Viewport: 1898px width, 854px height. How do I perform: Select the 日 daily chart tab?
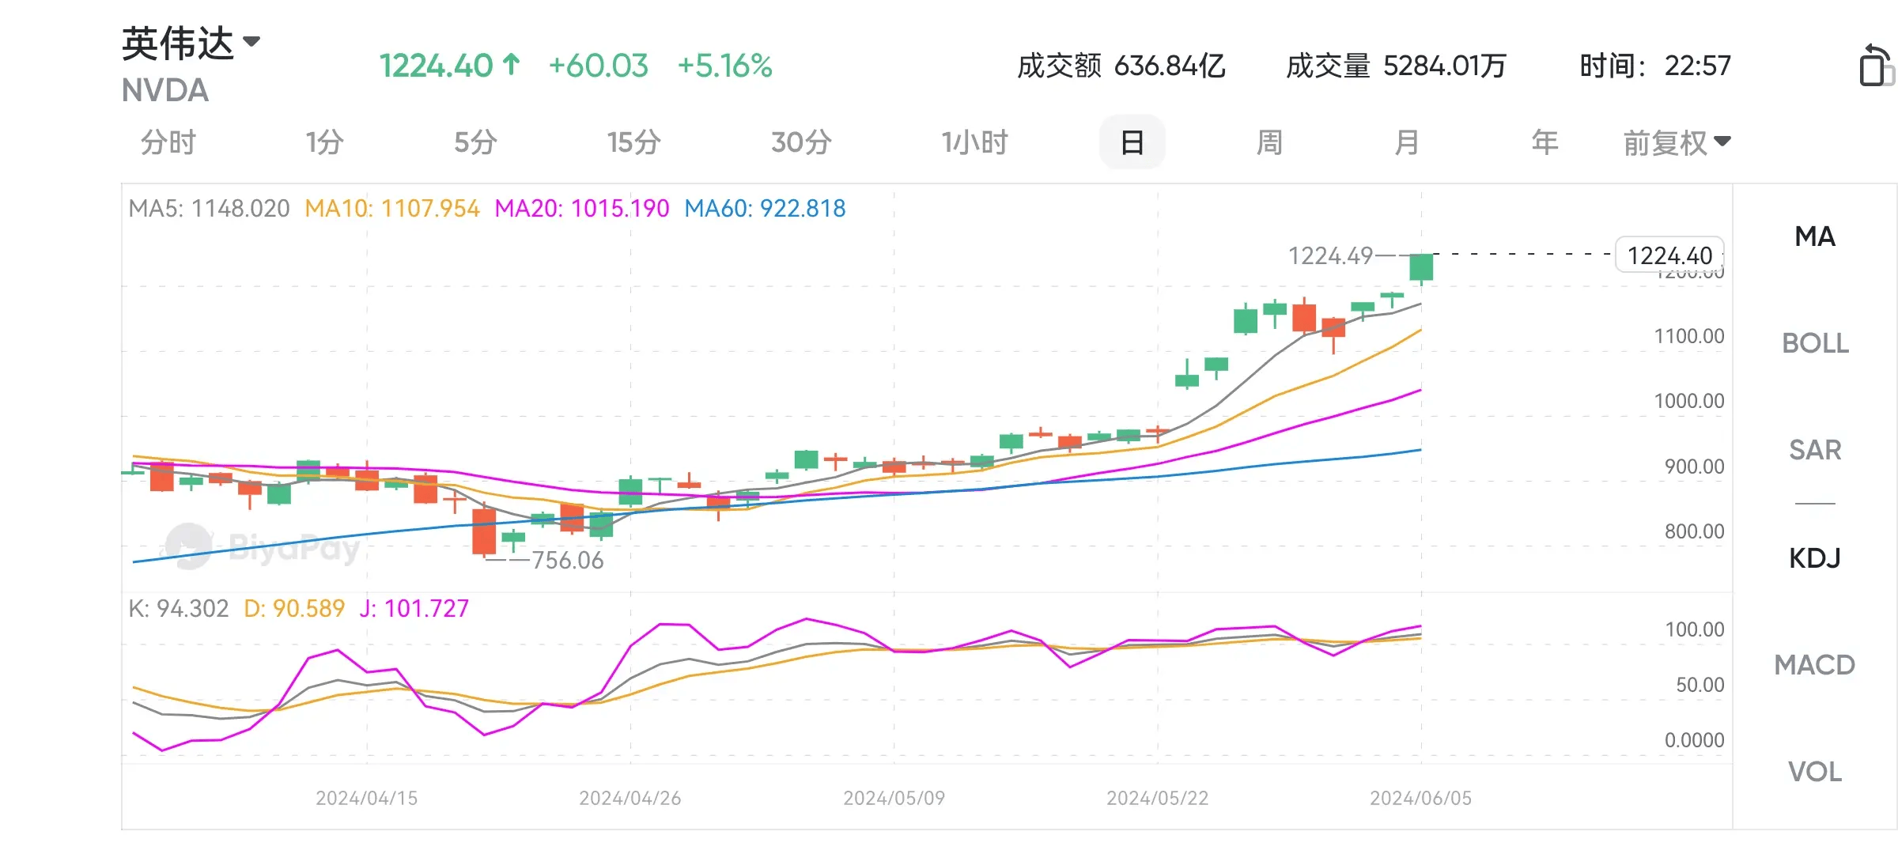pyautogui.click(x=1132, y=143)
